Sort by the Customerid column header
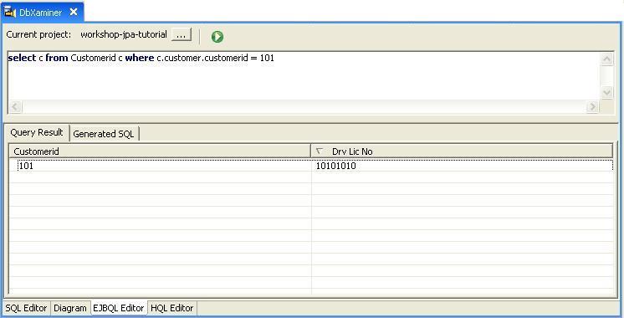 click(160, 151)
